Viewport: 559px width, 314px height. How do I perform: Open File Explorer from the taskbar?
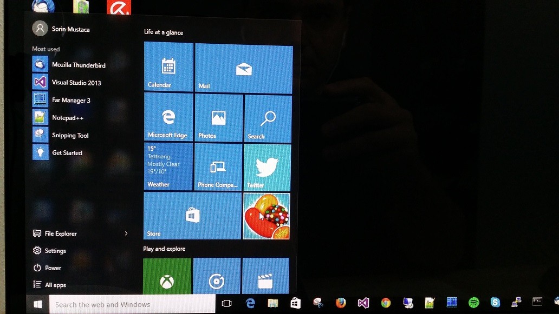click(x=272, y=303)
